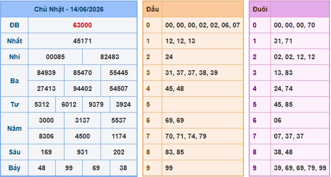Select Đầu list '83, 85'
The width and height of the screenshot is (331, 177).
(x=174, y=152)
